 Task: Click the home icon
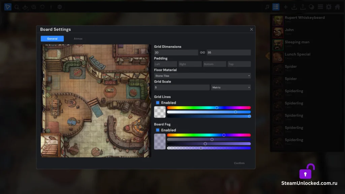[338, 7]
